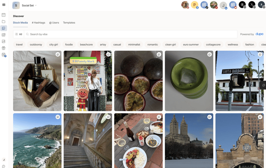Open the gift icon in left sidebar
Screen dimensions: 266x168
(x=4, y=48)
